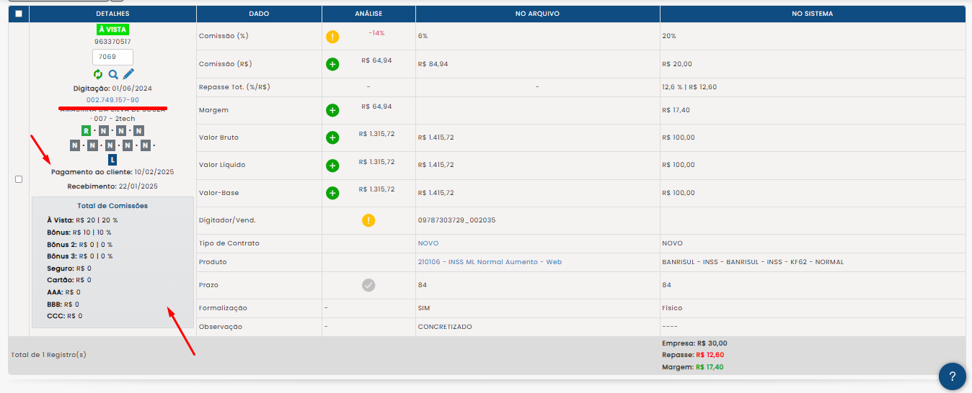Click the blue pencil edit icon

click(x=128, y=74)
